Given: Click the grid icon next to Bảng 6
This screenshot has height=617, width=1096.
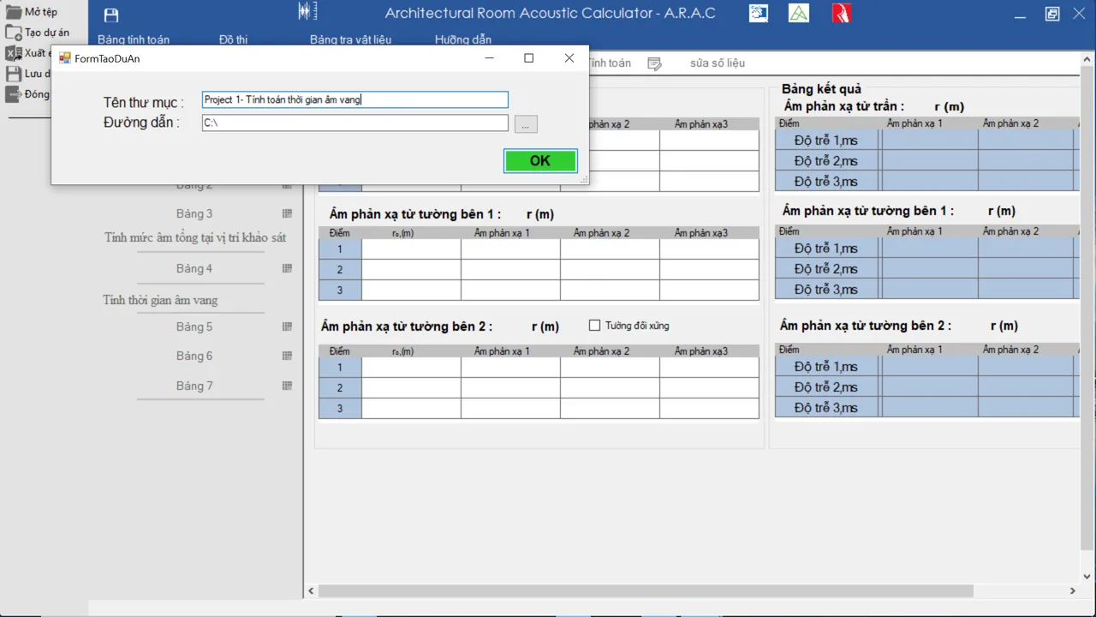Looking at the screenshot, I should pos(288,356).
